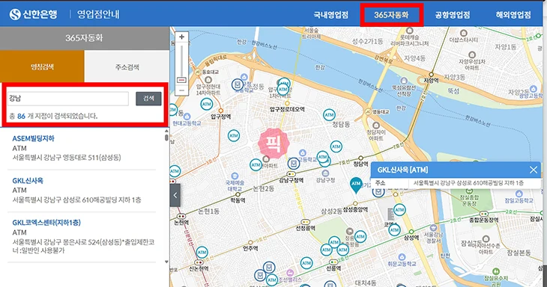Click ATM marker directly left of 선릉역

tap(306, 263)
